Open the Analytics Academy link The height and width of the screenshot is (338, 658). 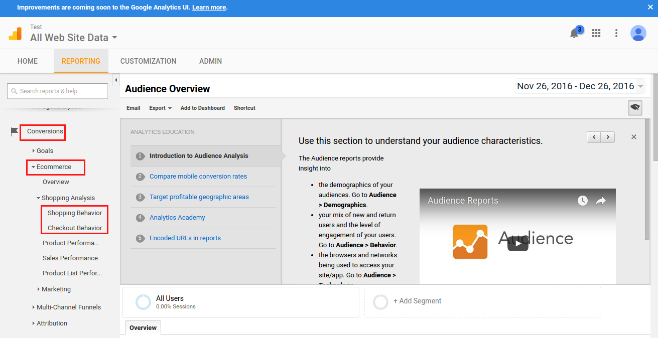click(177, 218)
